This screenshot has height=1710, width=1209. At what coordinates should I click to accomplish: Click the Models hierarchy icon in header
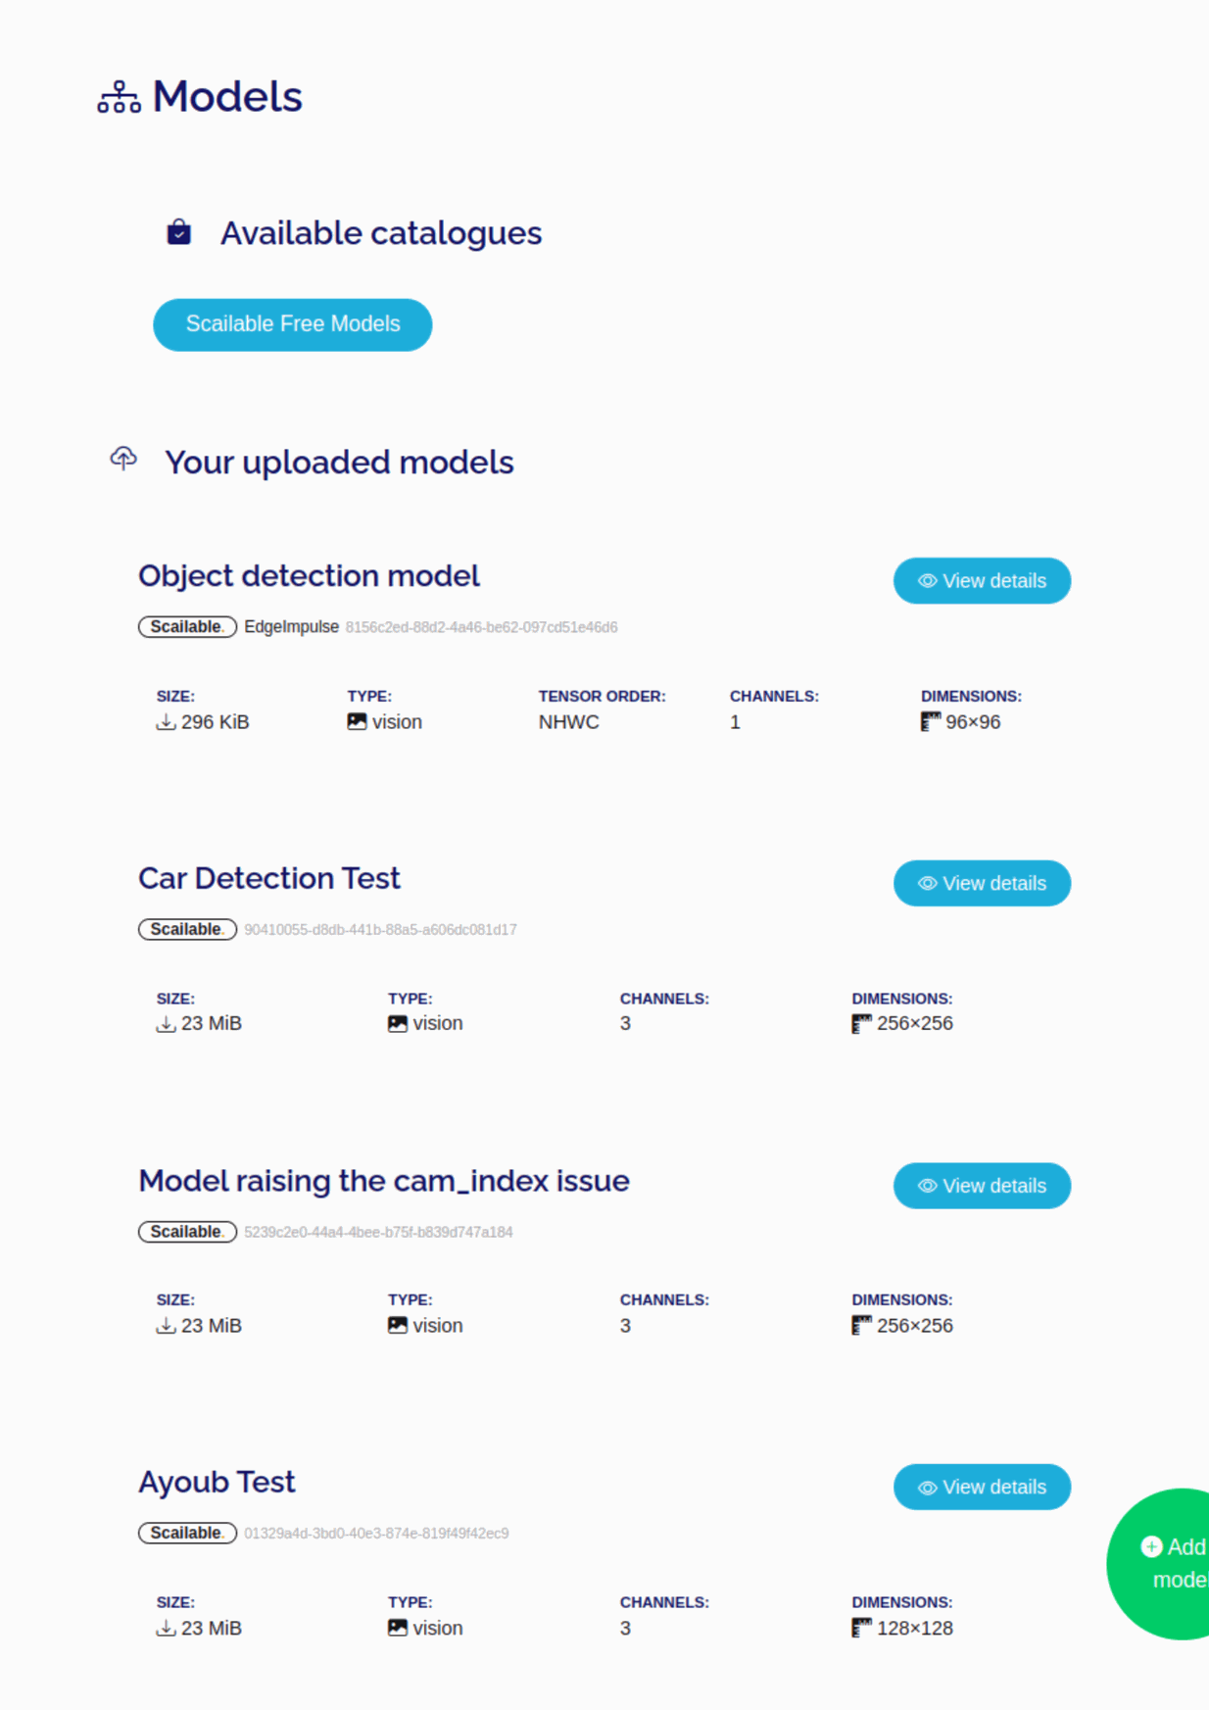(x=119, y=97)
